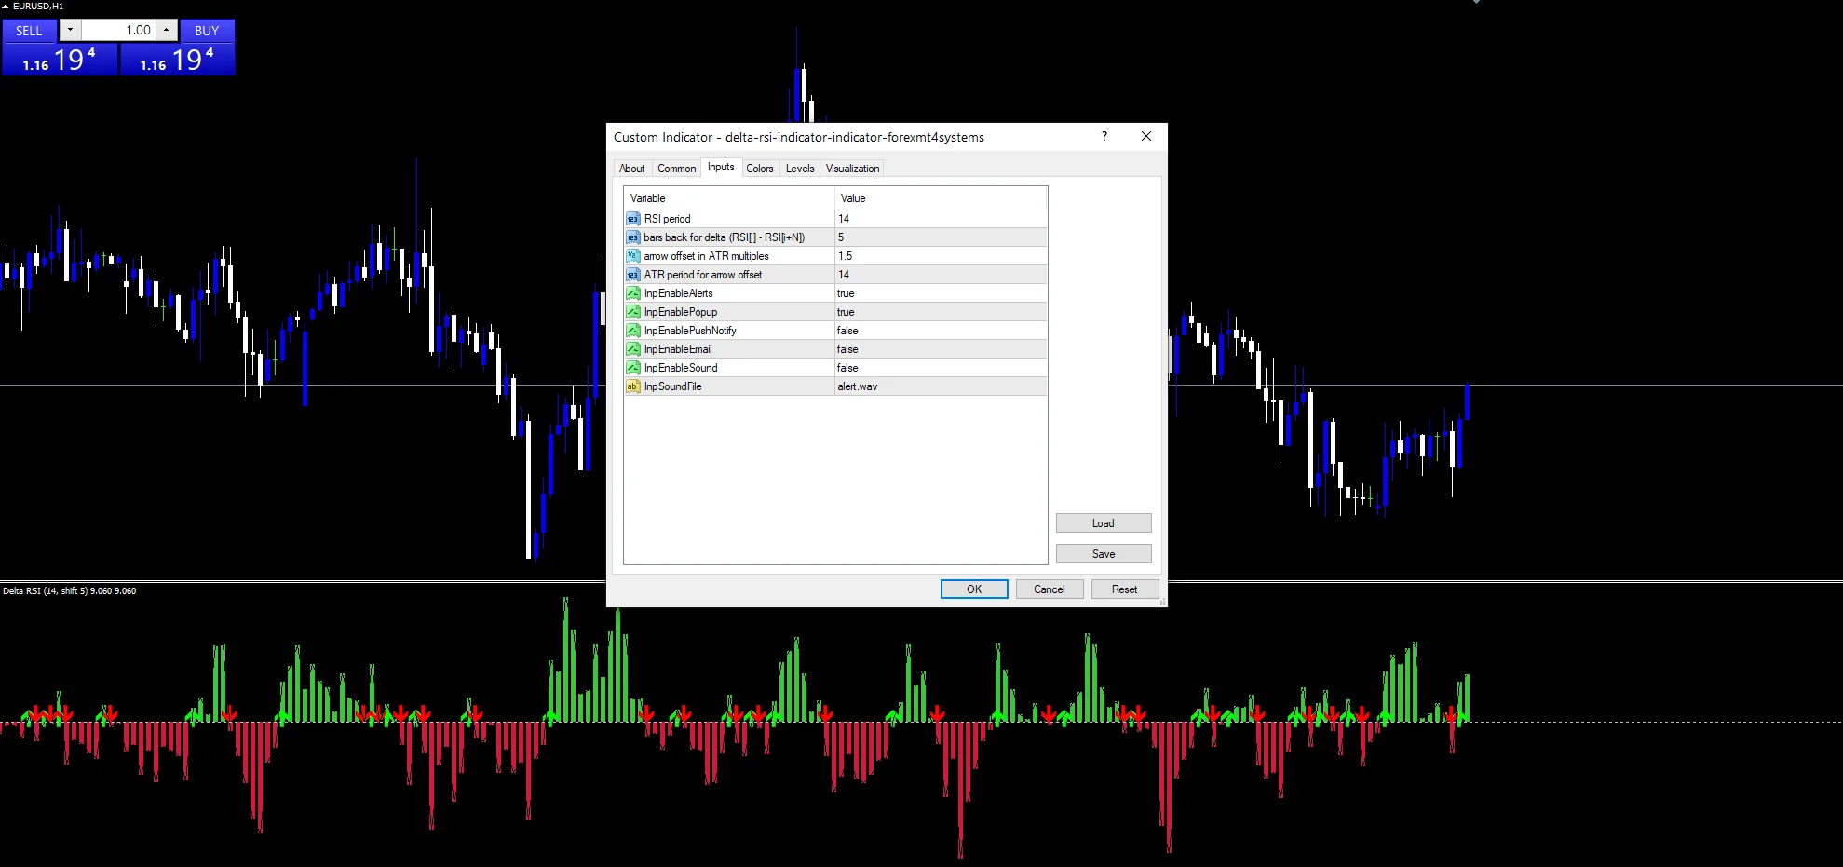Click the buy price 1.16 19 tile

178,60
